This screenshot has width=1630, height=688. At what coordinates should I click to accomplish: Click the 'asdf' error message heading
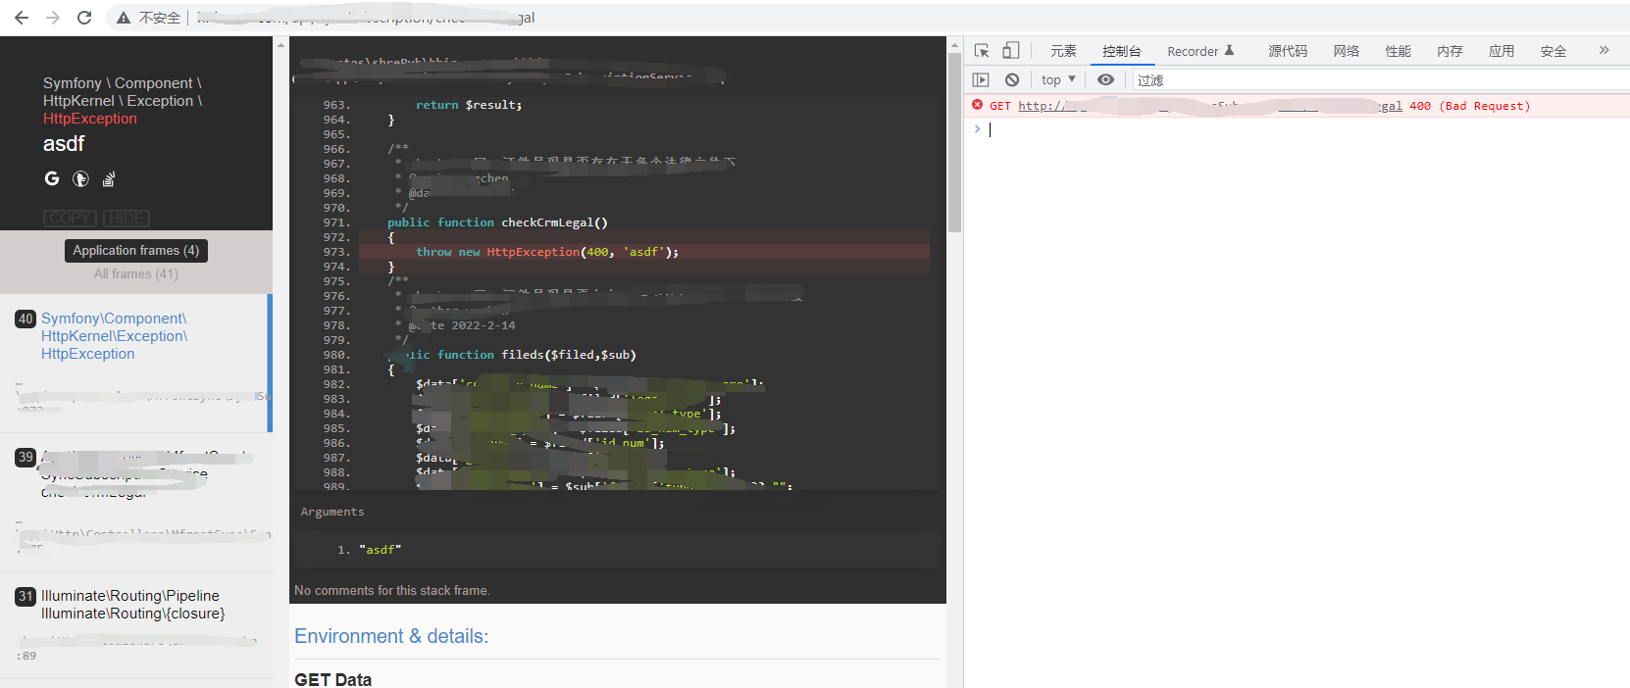64,144
